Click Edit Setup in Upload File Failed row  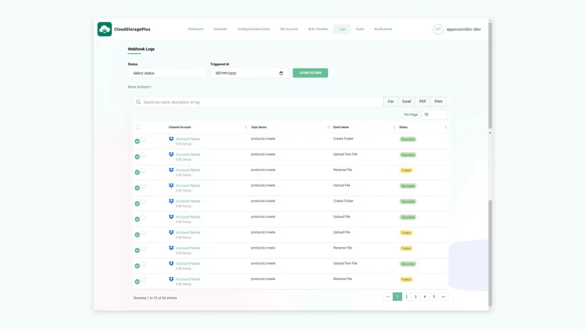(x=184, y=238)
